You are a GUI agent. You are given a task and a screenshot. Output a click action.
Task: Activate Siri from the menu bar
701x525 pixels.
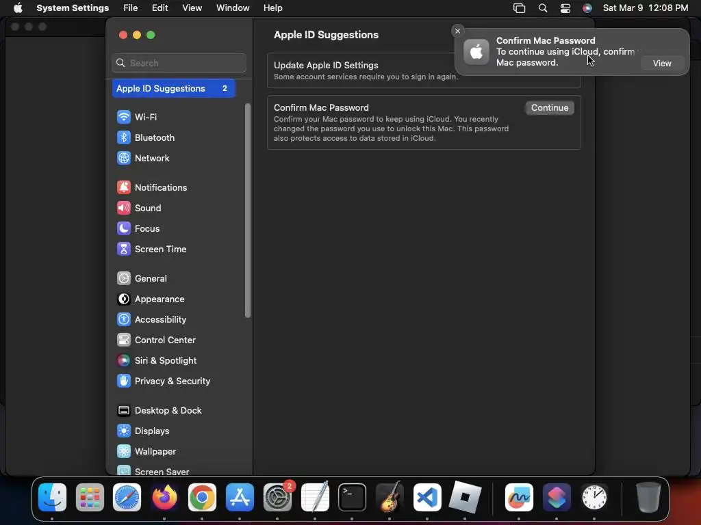click(587, 8)
